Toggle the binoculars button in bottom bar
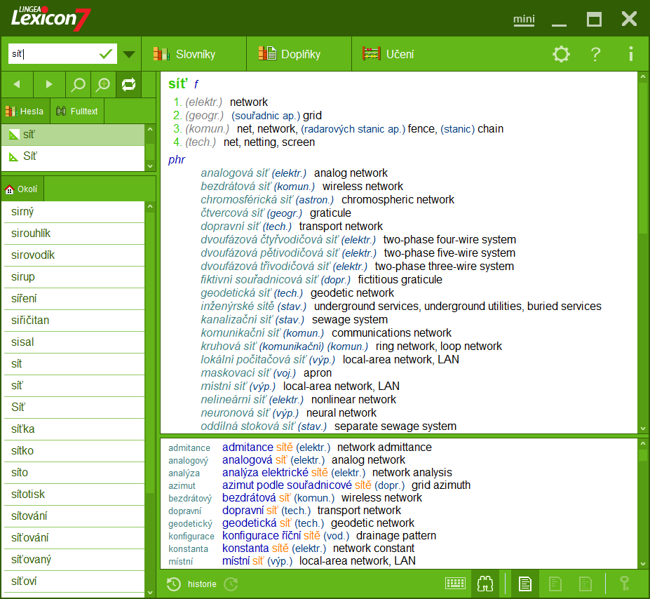Screen dimensions: 650x599 [485, 584]
